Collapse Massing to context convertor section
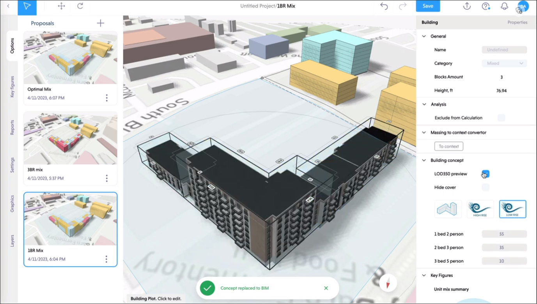 pos(424,133)
